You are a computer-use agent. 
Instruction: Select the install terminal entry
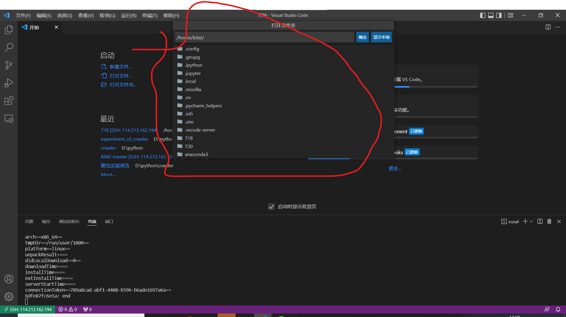coord(510,222)
